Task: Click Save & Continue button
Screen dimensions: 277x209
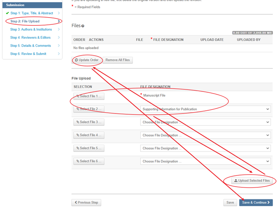Action: click(256, 203)
